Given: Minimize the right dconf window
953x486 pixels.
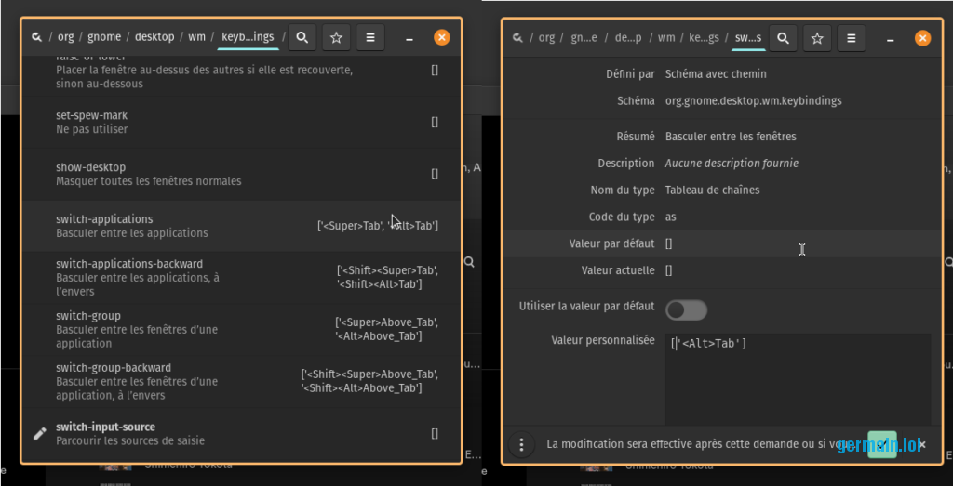Looking at the screenshot, I should click(891, 38).
